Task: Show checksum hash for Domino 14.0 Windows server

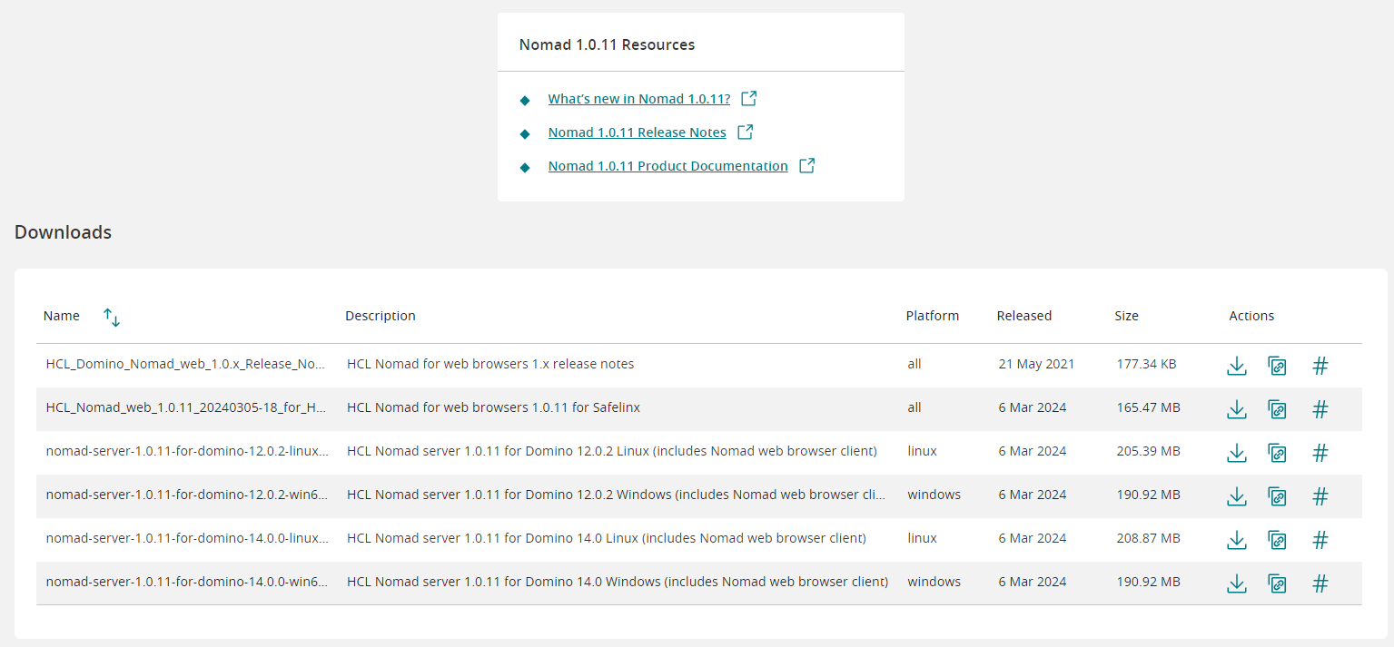Action: pyautogui.click(x=1320, y=583)
